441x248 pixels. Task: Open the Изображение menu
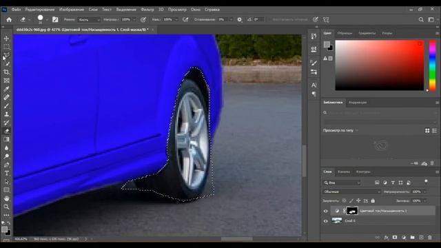72,10
